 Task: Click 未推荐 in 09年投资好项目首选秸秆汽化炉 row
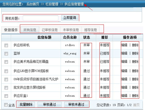[x=105, y=79]
